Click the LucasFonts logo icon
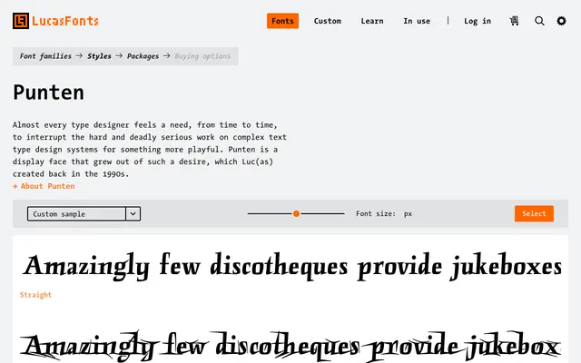581x363 pixels. (x=21, y=21)
